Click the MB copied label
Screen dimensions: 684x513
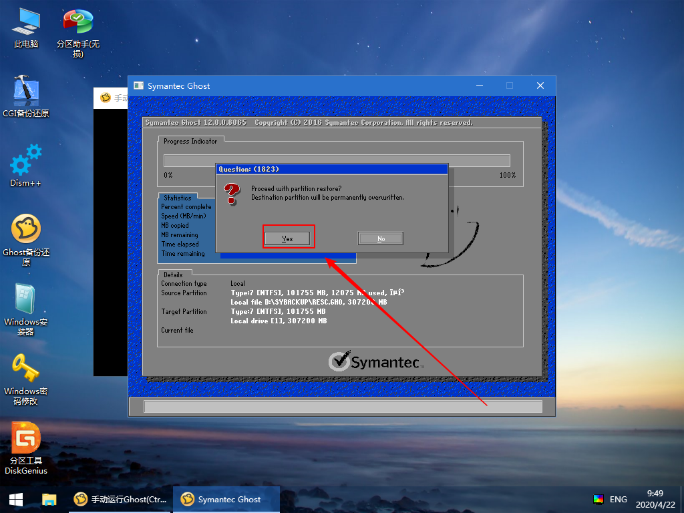tap(175, 226)
